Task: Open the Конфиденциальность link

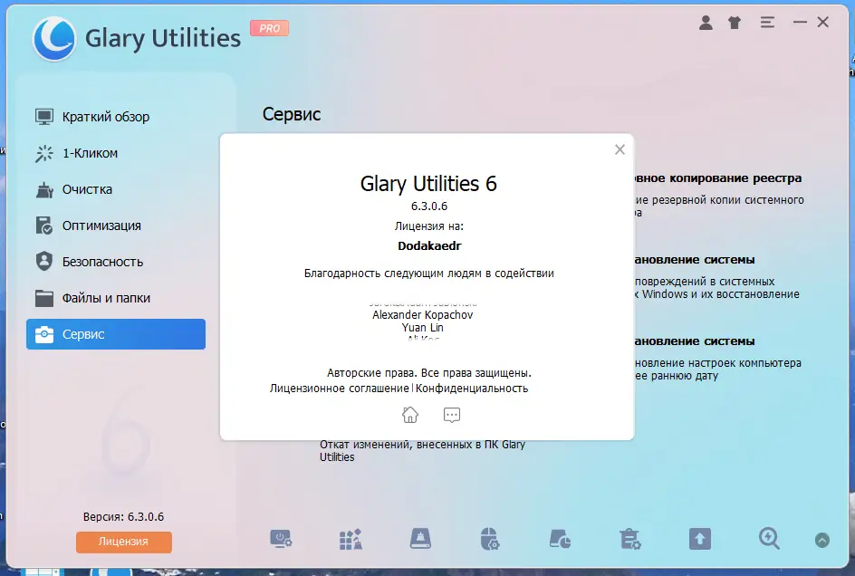Action: pyautogui.click(x=472, y=389)
